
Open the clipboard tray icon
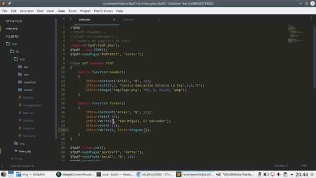point(285,174)
